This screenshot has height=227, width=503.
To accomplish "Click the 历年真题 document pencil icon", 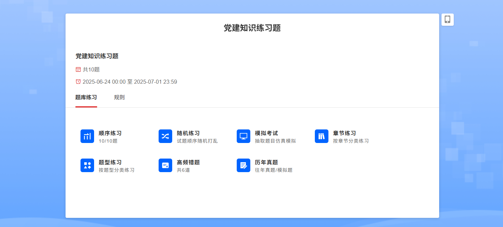I will pyautogui.click(x=244, y=165).
